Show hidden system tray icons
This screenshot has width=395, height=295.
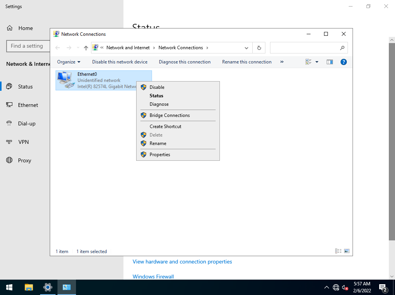(x=326, y=287)
